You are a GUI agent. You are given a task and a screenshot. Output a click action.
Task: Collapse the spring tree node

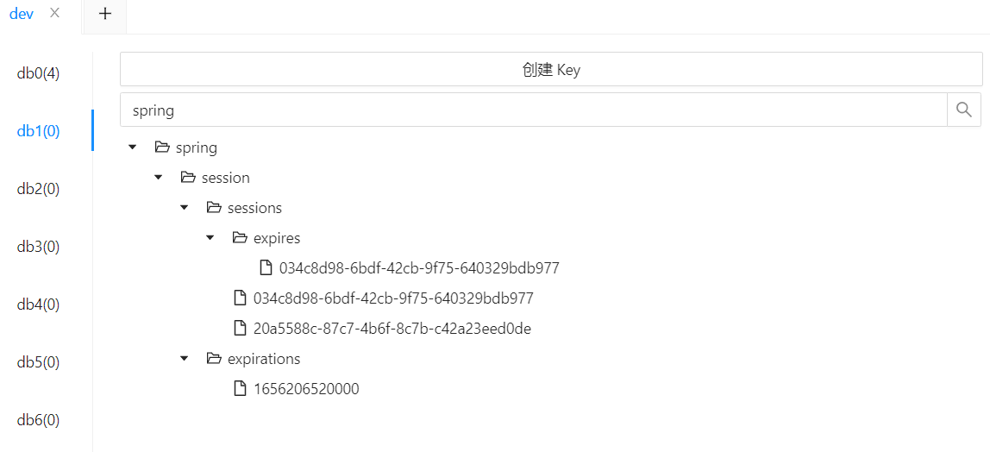coord(133,148)
